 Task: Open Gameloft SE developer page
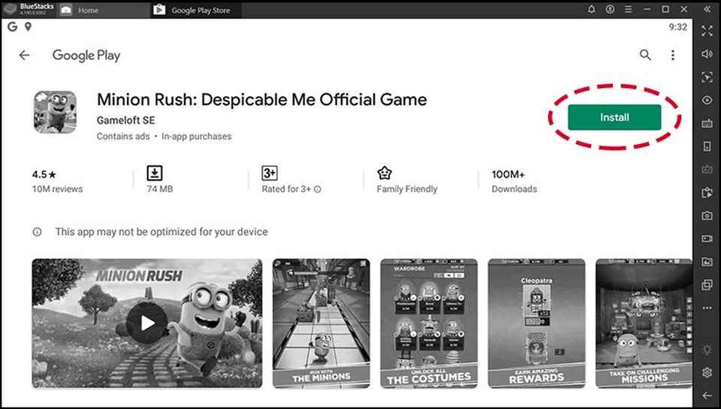125,120
